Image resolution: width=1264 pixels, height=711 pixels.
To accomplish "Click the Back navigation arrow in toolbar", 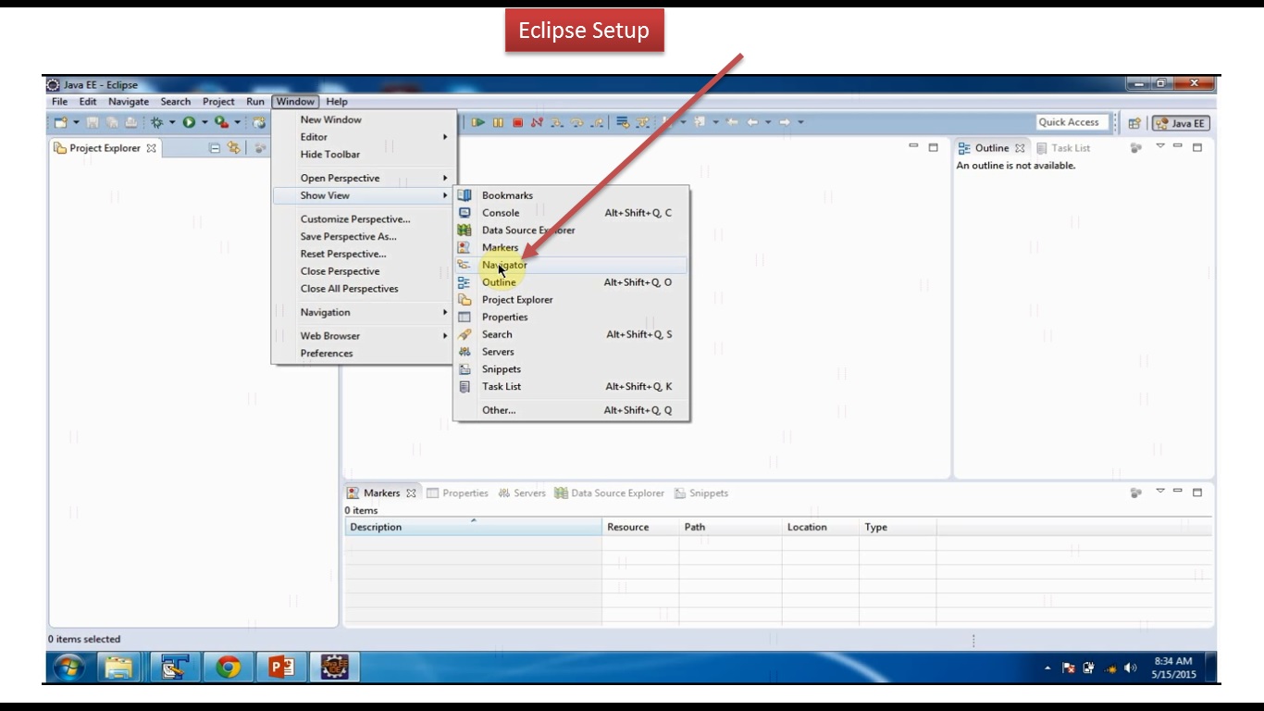I will click(x=751, y=122).
